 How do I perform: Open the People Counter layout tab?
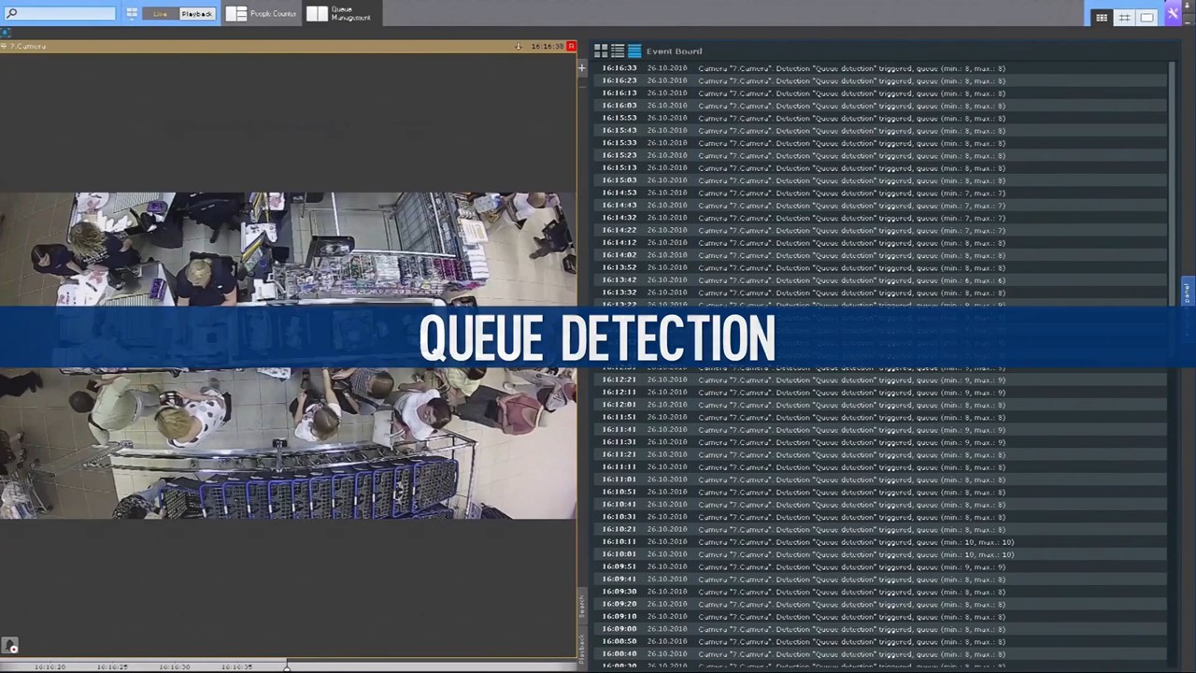coord(262,14)
